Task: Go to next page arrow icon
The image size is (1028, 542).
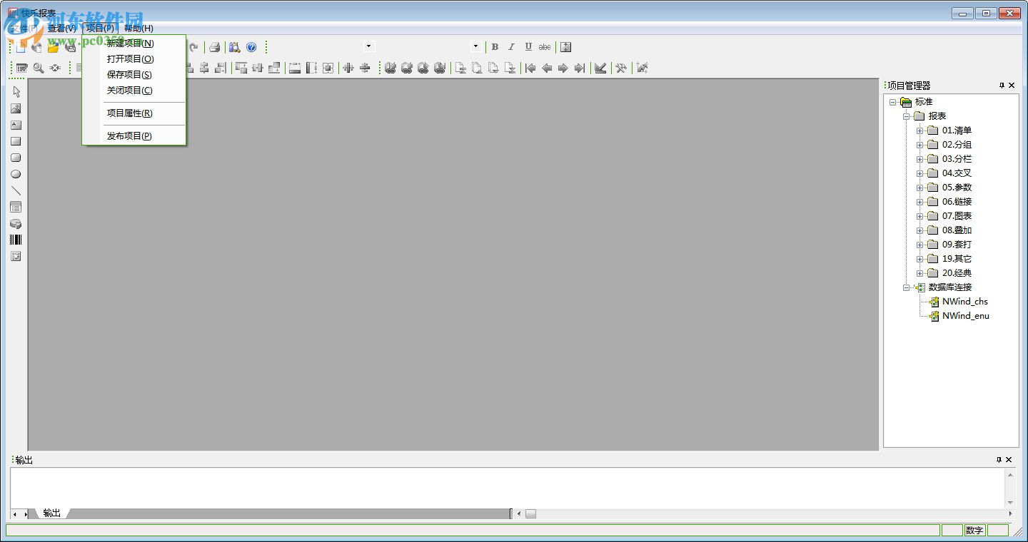Action: [x=563, y=68]
